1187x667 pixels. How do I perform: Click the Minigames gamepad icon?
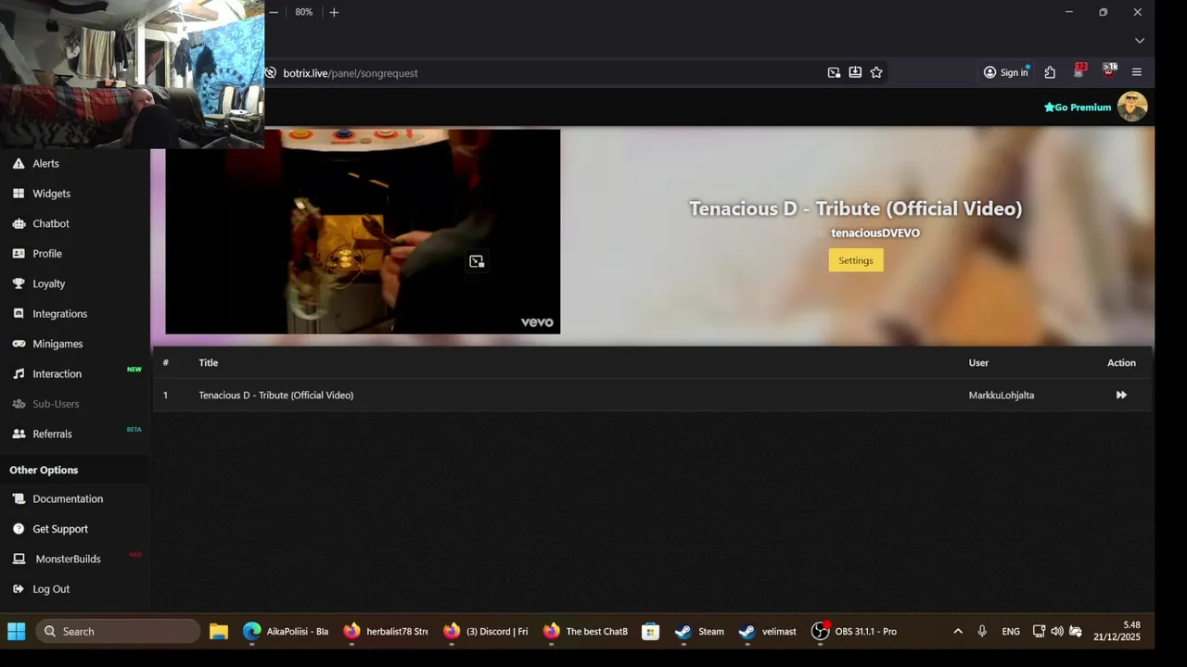[19, 344]
